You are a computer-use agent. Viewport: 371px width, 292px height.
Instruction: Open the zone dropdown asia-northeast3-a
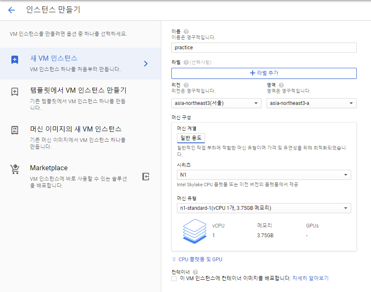tap(311, 103)
